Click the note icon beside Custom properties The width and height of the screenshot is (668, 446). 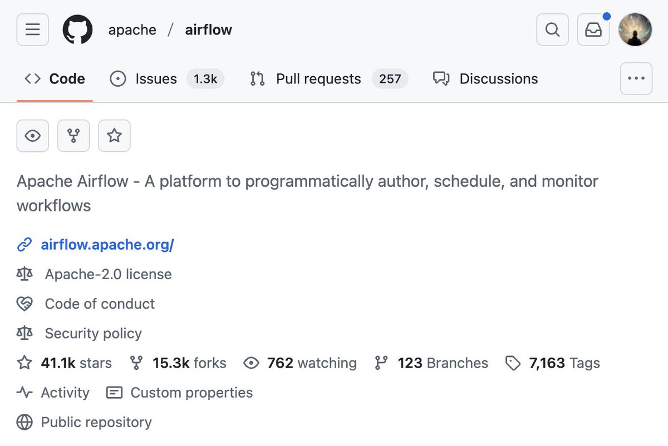(x=114, y=393)
